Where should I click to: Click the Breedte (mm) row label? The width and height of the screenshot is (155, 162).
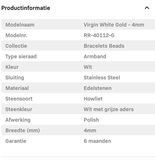(x=22, y=131)
